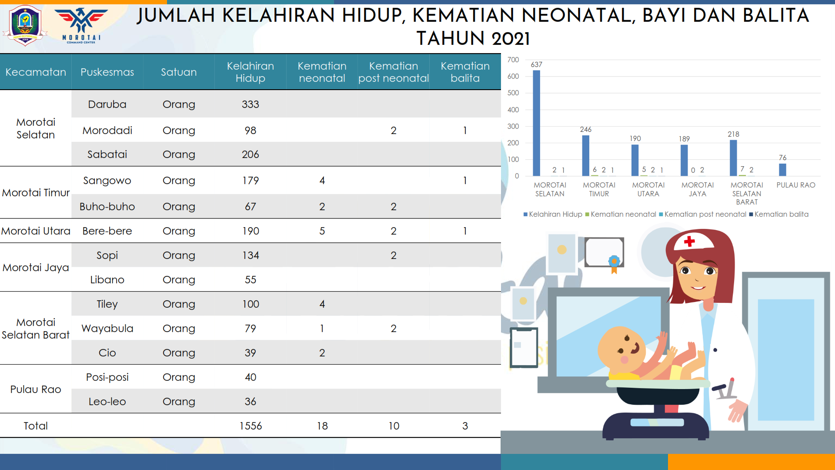The image size is (835, 470).
Task: Click Daruba's live births value 333
Action: [x=250, y=104]
